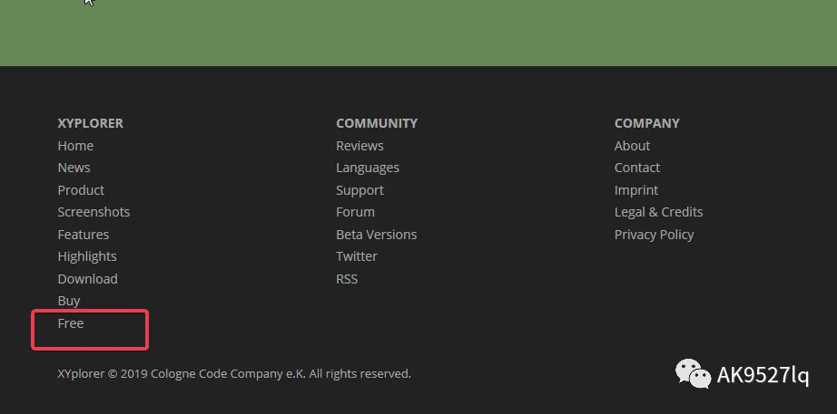This screenshot has width=837, height=414.
Task: Open the Twitter link
Action: click(357, 256)
